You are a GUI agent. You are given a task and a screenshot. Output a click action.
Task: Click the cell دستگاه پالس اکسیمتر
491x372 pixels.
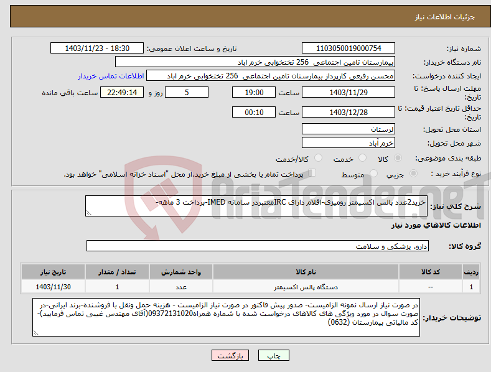point(306,287)
